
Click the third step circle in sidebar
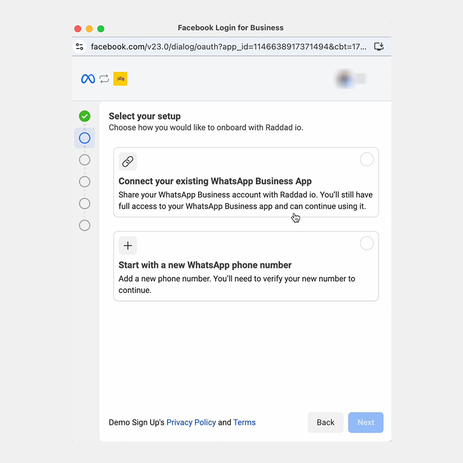coord(84,160)
